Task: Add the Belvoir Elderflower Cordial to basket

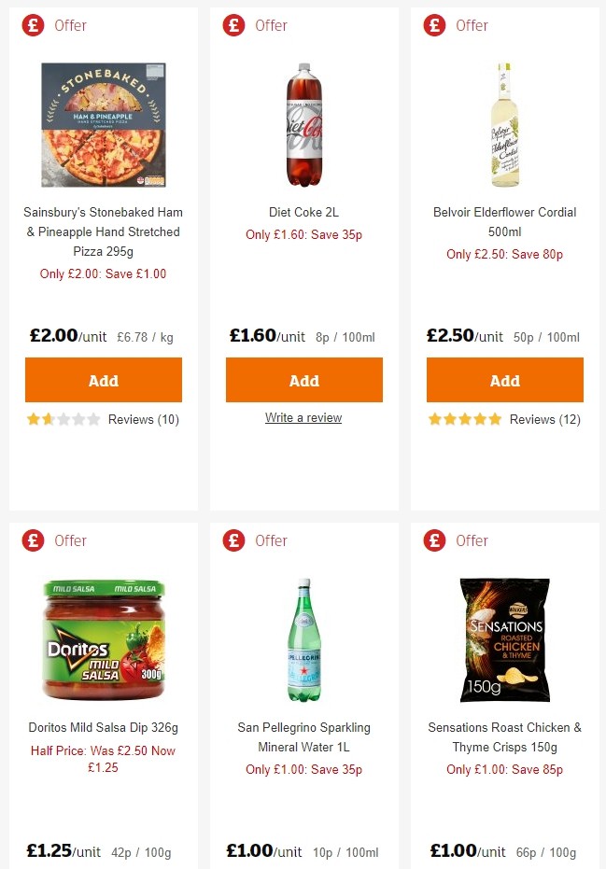Action: click(x=504, y=380)
